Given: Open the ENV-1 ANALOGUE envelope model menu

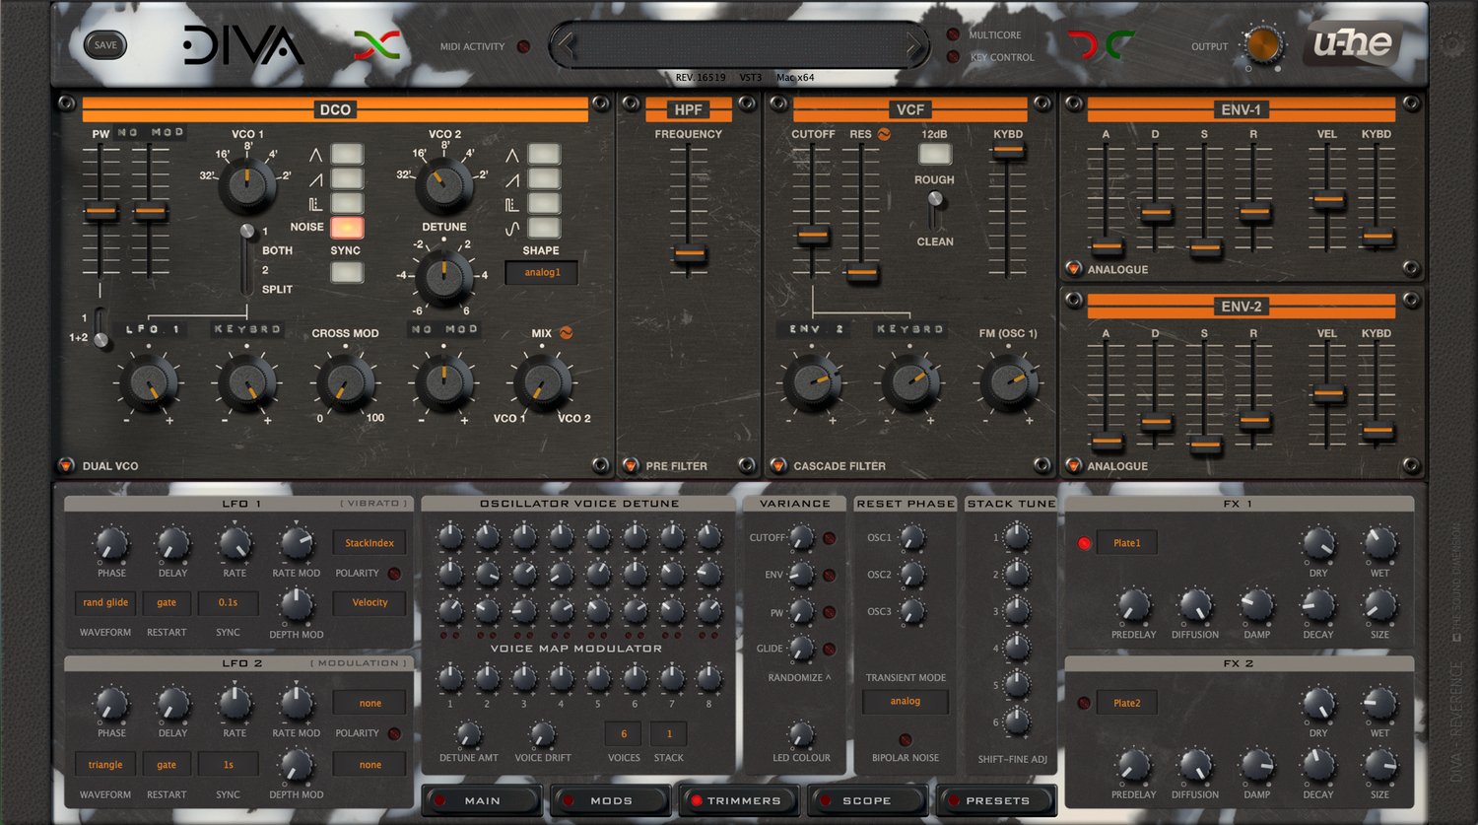Looking at the screenshot, I should click(x=1073, y=268).
